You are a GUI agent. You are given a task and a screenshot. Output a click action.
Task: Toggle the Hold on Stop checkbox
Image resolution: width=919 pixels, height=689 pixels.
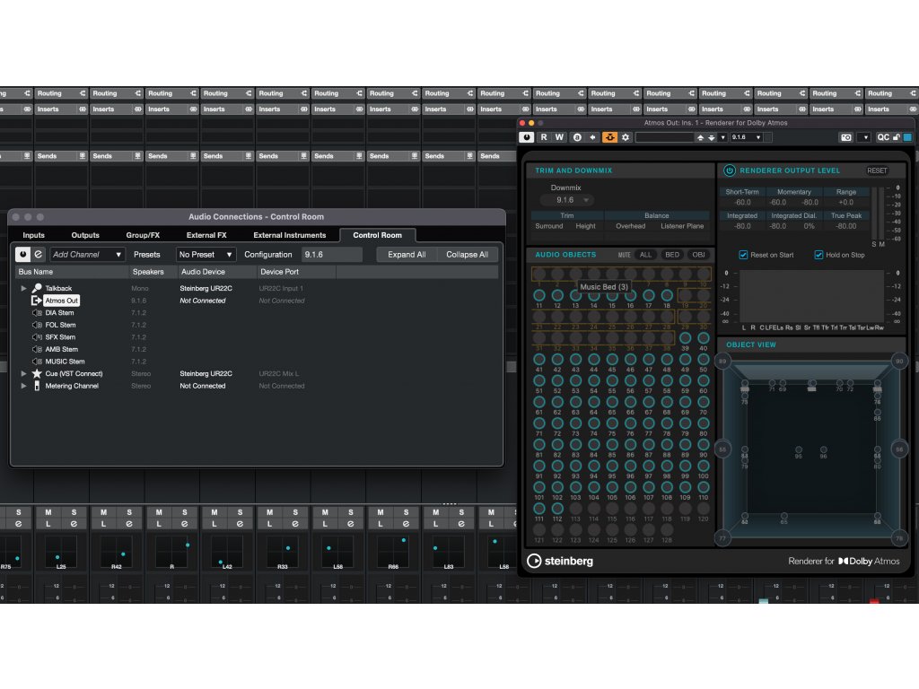(818, 255)
